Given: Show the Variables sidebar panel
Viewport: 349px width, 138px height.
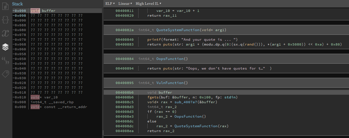Looking at the screenshot, I should pos(5,33).
